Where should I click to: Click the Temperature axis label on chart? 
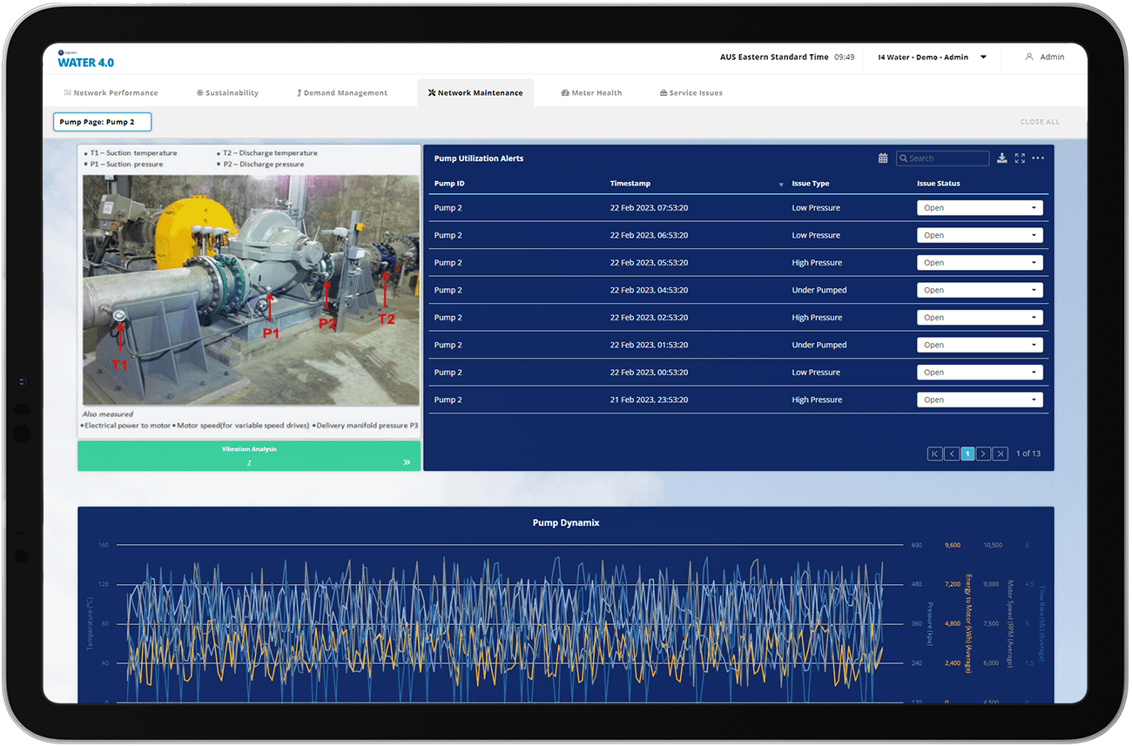point(90,623)
